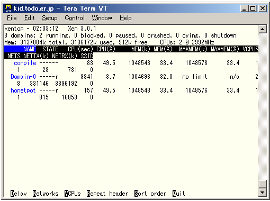Click the MAXMEM(%) column header

[225, 49]
